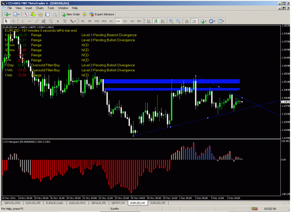
Task: Select the Cursor arrow tool
Action: pyautogui.click(x=6, y=21)
